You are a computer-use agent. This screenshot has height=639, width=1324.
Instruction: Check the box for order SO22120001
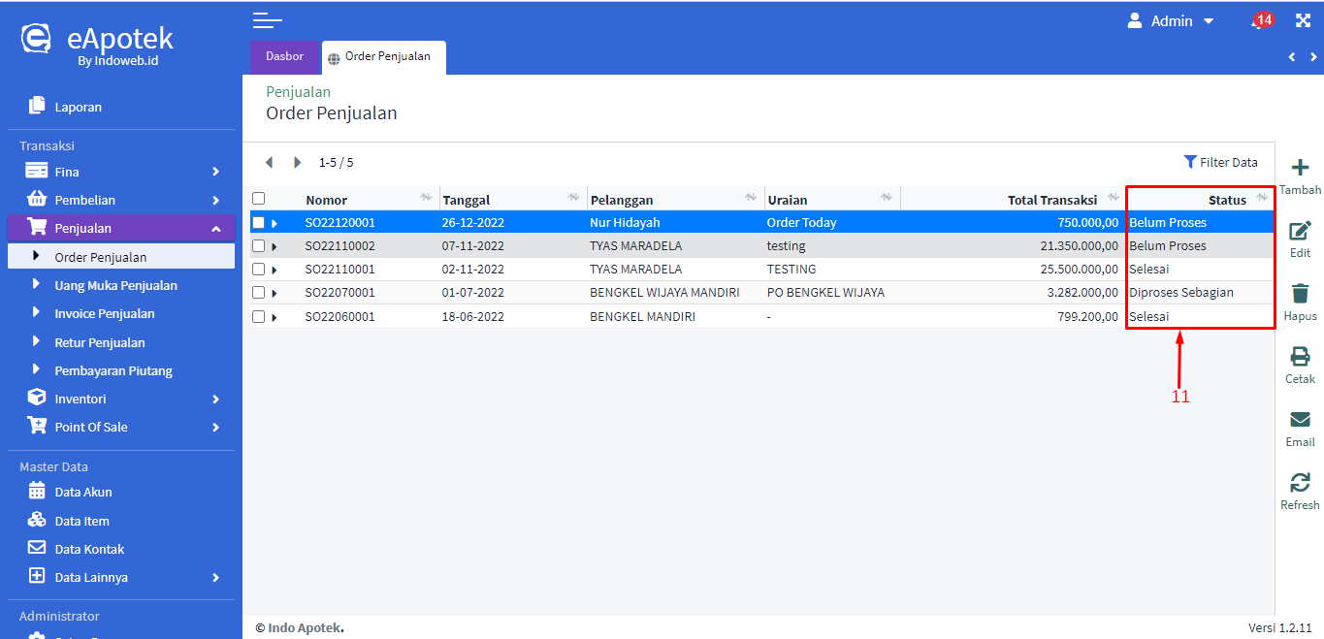tap(259, 223)
